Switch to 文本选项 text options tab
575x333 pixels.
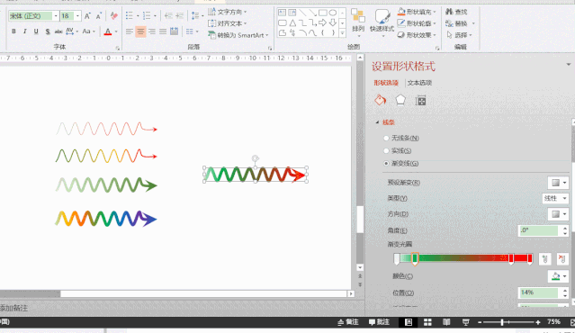tap(419, 83)
